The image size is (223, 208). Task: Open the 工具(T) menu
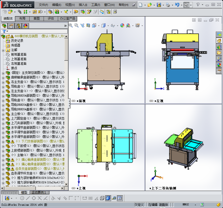click(96, 5)
